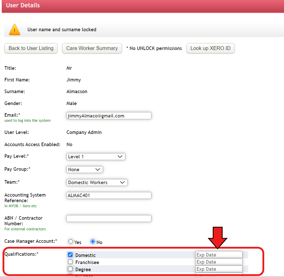Screen dimensions: 284x277
Task: Open the Pay Level dropdown
Action: point(96,157)
